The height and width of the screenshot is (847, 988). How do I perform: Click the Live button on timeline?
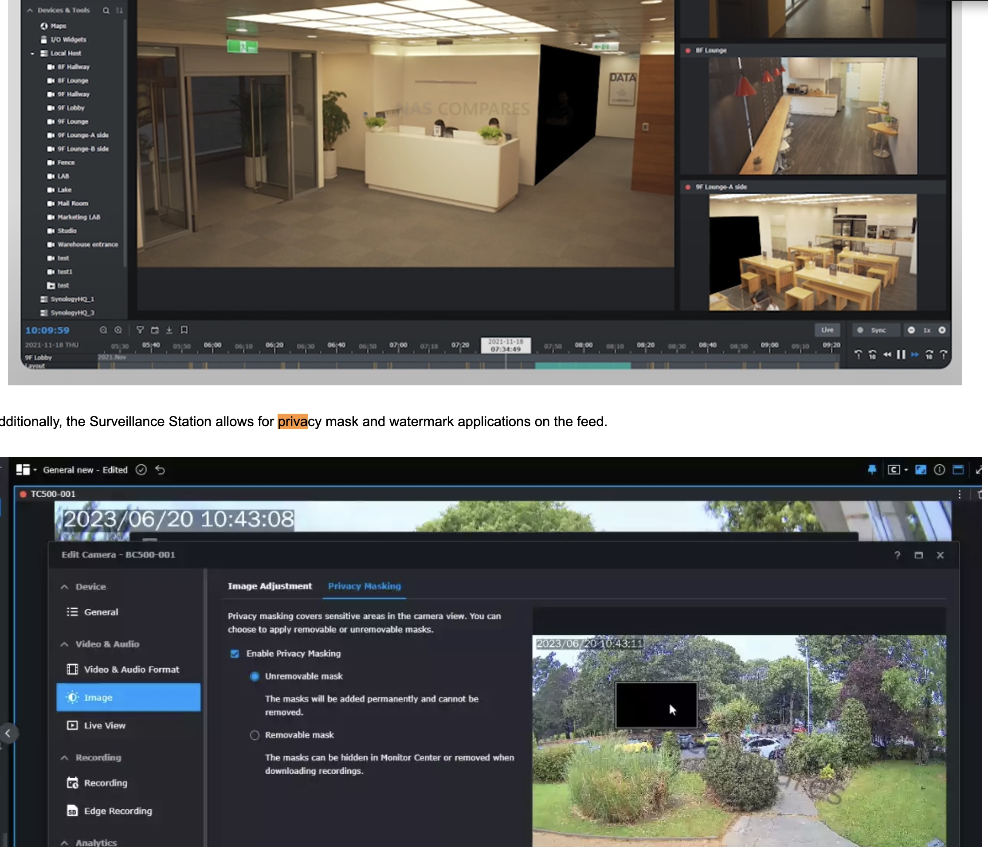pyautogui.click(x=827, y=330)
